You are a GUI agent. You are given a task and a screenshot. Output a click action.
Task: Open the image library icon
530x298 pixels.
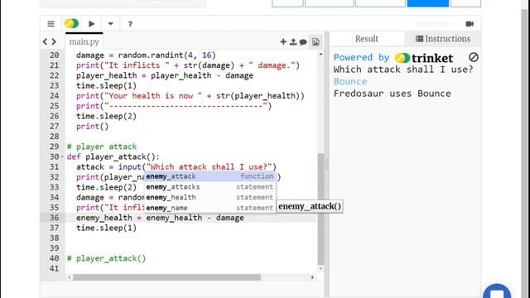(x=316, y=41)
